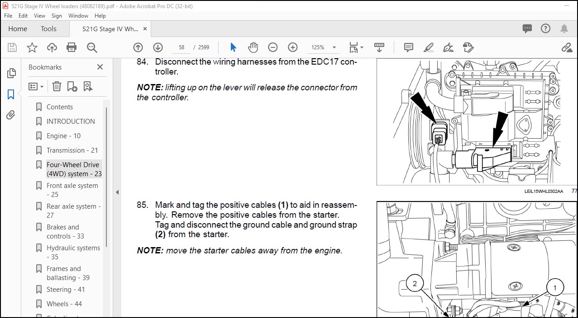Image resolution: width=578 pixels, height=318 pixels.
Task: Jump to Steering - 41 bookmark
Action: (x=66, y=290)
